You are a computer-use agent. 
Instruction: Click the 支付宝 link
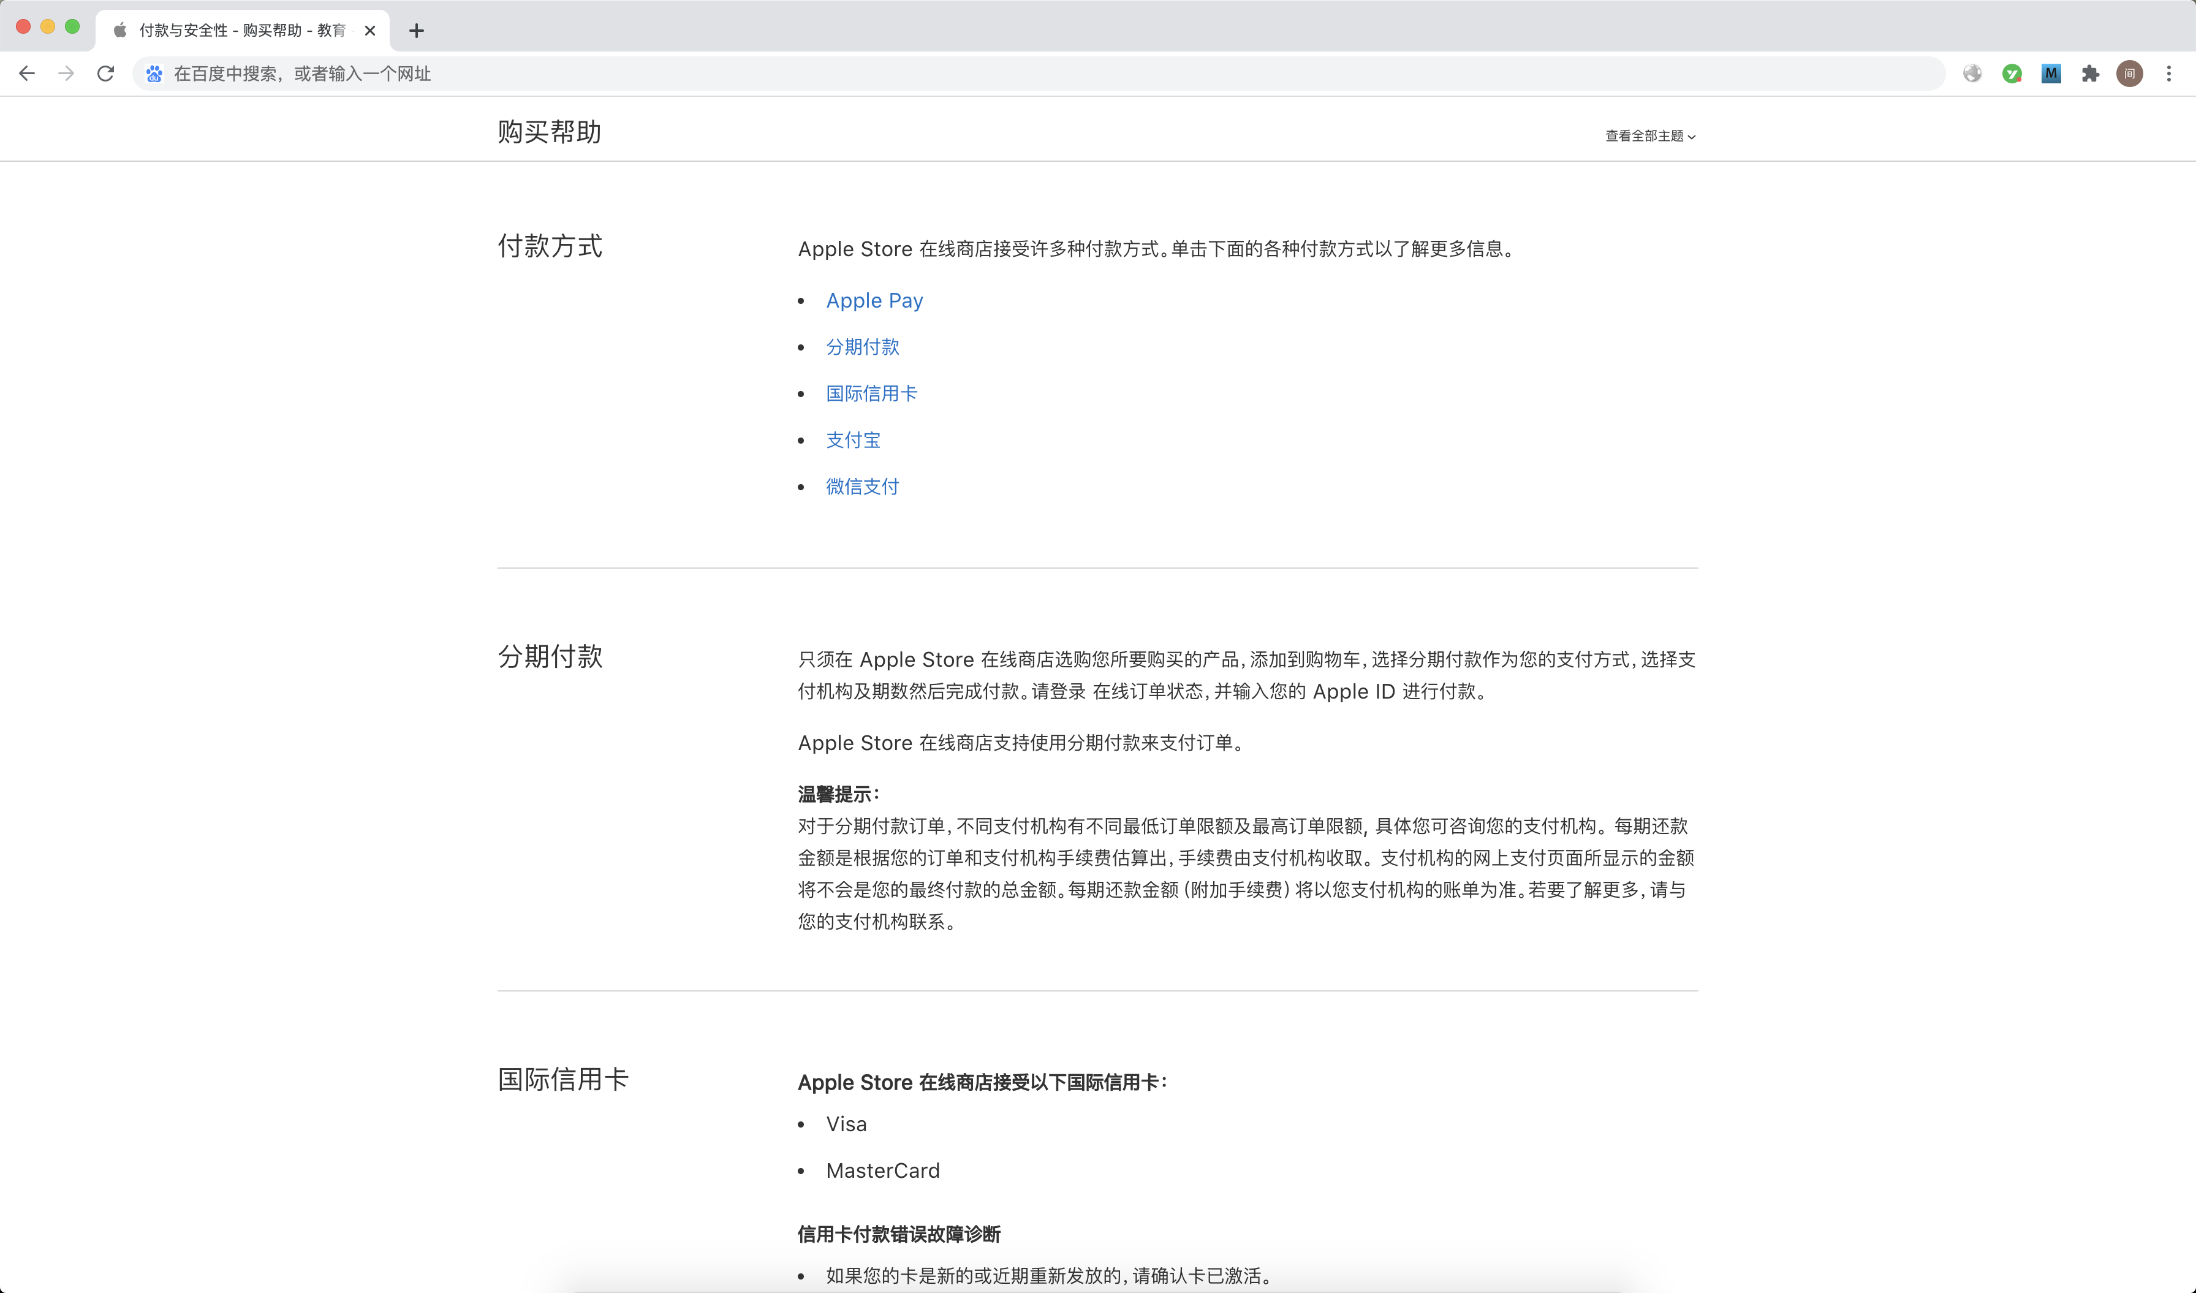852,440
